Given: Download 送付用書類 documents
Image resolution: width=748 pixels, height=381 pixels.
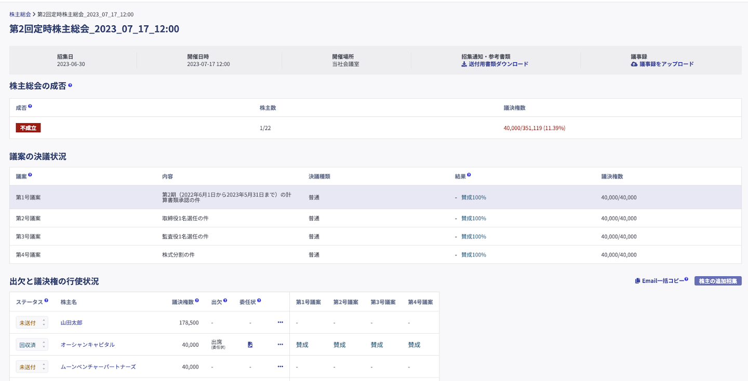Looking at the screenshot, I should pyautogui.click(x=495, y=64).
